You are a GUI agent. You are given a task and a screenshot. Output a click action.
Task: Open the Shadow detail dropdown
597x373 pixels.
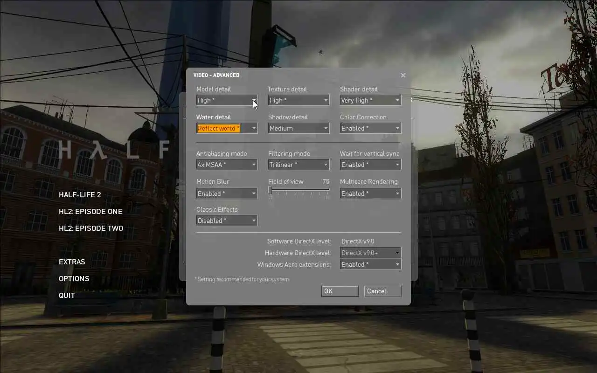coord(298,128)
